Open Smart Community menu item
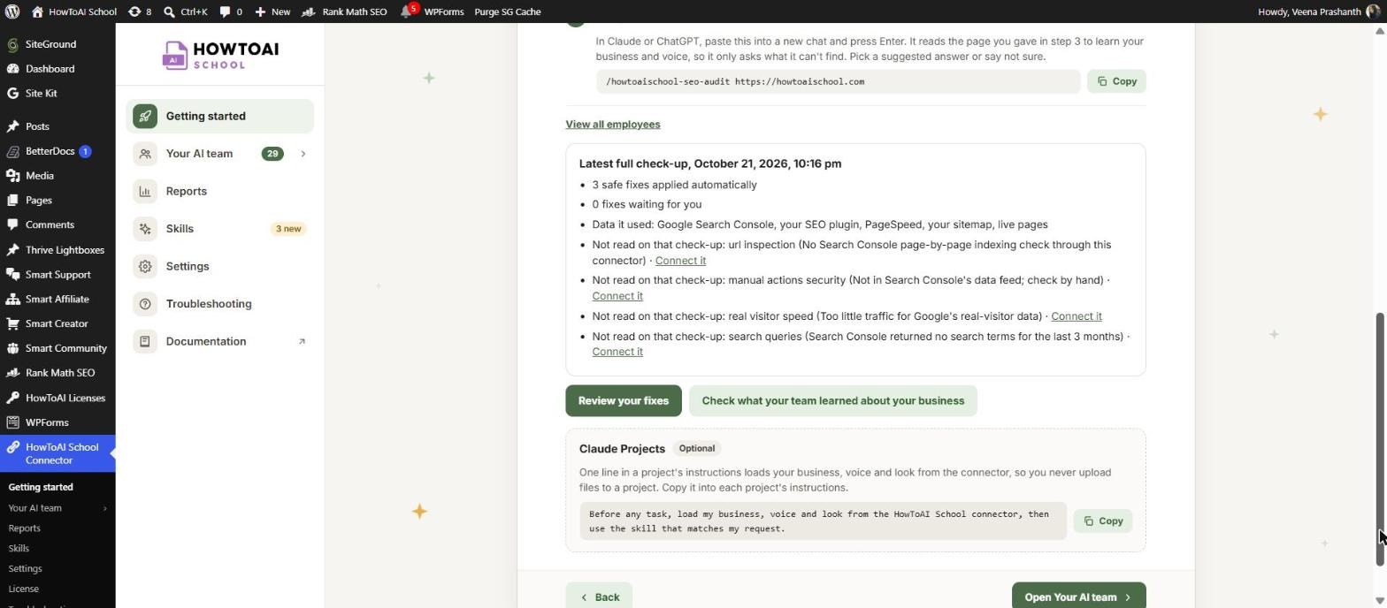This screenshot has height=608, width=1387. click(57, 348)
